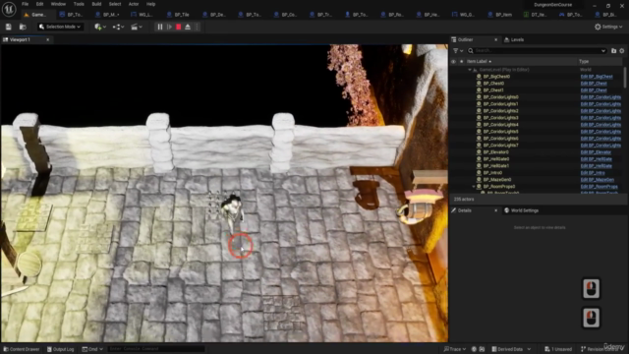This screenshot has height=354, width=629.
Task: Click the Outliner add folder icon
Action: click(613, 50)
